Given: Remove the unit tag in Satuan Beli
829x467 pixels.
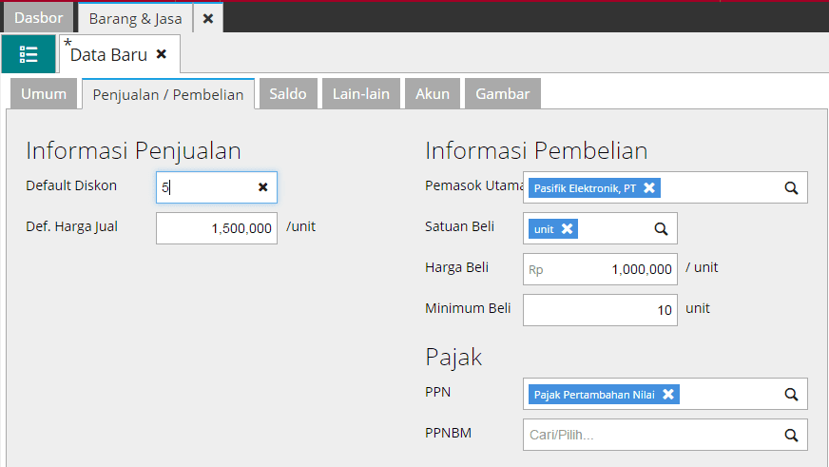Looking at the screenshot, I should point(567,229).
